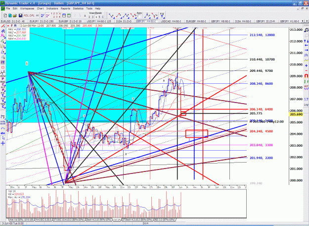Select the MAOSC indicator tab
The height and width of the screenshot is (226, 309).
coord(43,220)
